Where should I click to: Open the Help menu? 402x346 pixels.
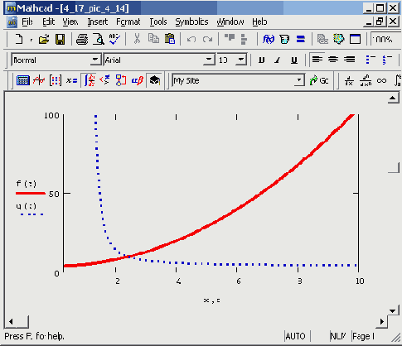tap(259, 22)
